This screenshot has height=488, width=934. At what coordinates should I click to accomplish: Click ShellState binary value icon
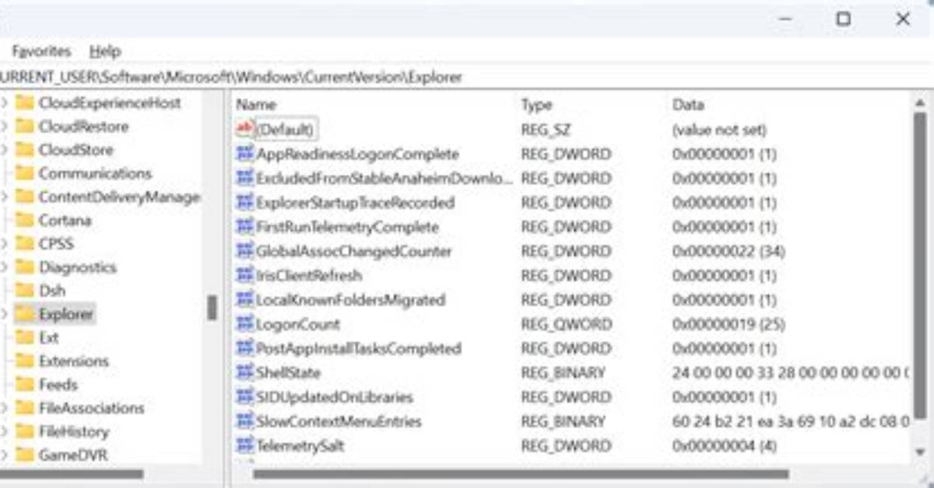point(245,372)
